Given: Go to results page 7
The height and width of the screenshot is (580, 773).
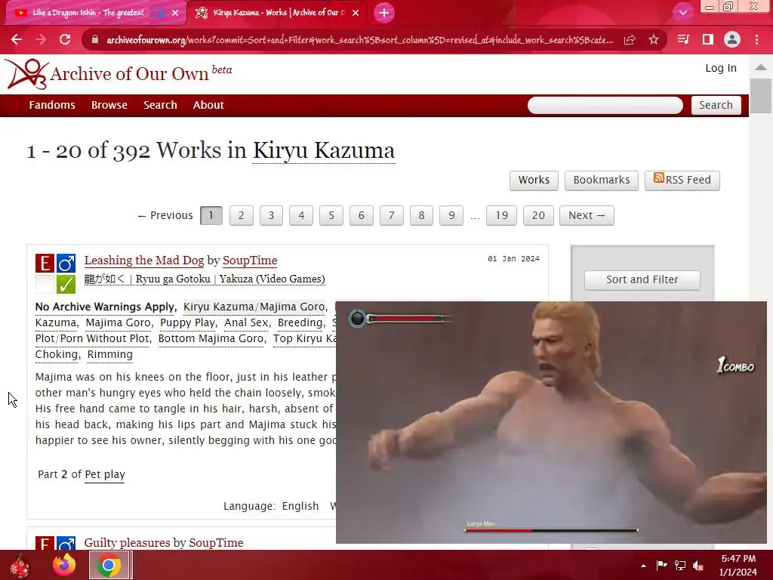Looking at the screenshot, I should coord(392,215).
